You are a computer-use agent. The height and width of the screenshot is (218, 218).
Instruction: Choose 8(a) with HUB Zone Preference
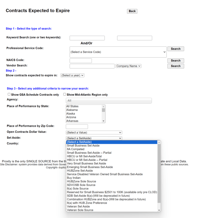[x=112, y=203]
